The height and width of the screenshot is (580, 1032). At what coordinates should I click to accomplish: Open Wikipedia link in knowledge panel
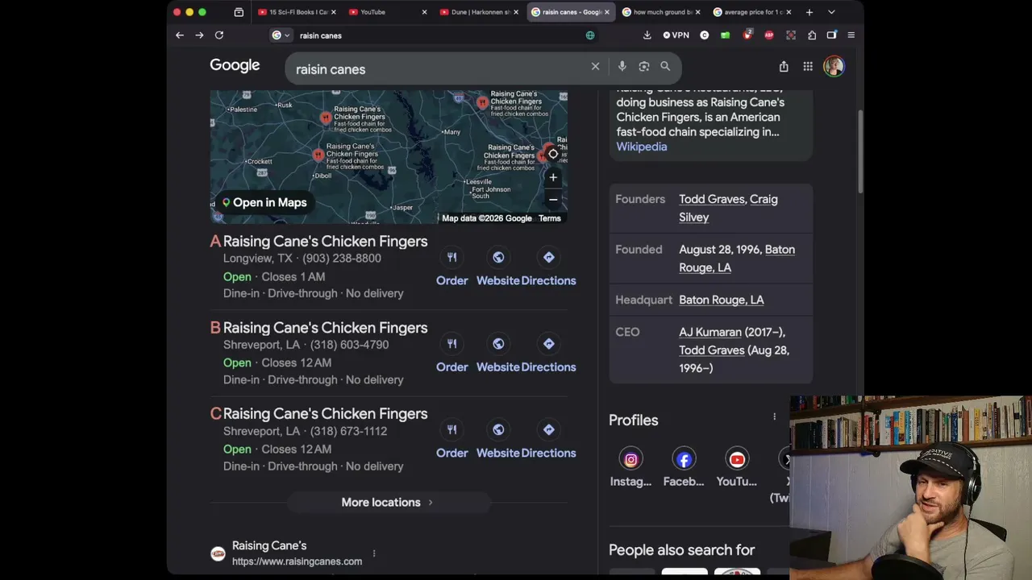(x=642, y=147)
